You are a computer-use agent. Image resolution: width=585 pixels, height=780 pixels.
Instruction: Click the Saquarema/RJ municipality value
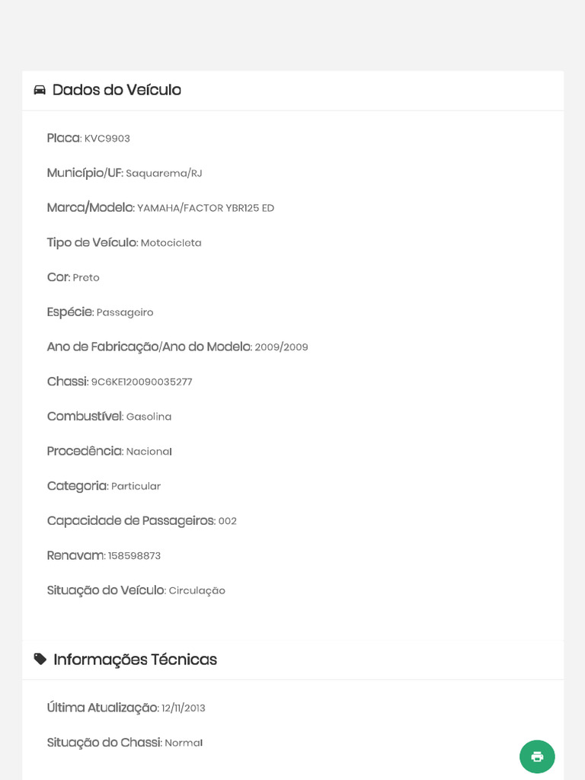coord(164,174)
